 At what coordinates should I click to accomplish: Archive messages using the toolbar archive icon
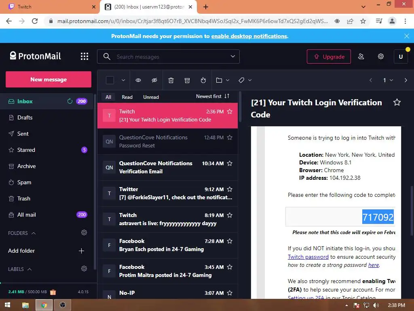click(x=187, y=80)
